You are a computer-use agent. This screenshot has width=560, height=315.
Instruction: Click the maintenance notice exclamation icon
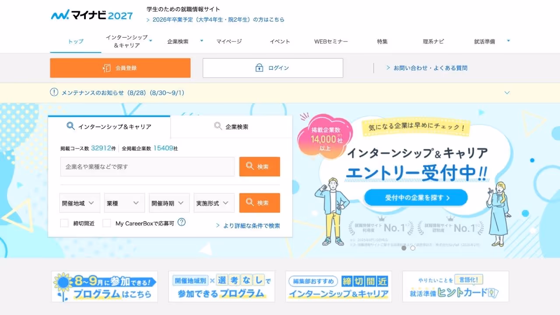tap(54, 92)
